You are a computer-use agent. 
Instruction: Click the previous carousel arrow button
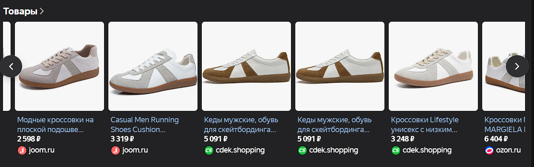click(x=11, y=66)
